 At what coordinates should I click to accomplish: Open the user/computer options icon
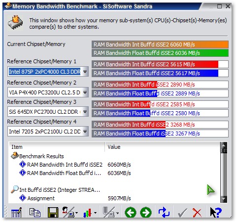70,212
